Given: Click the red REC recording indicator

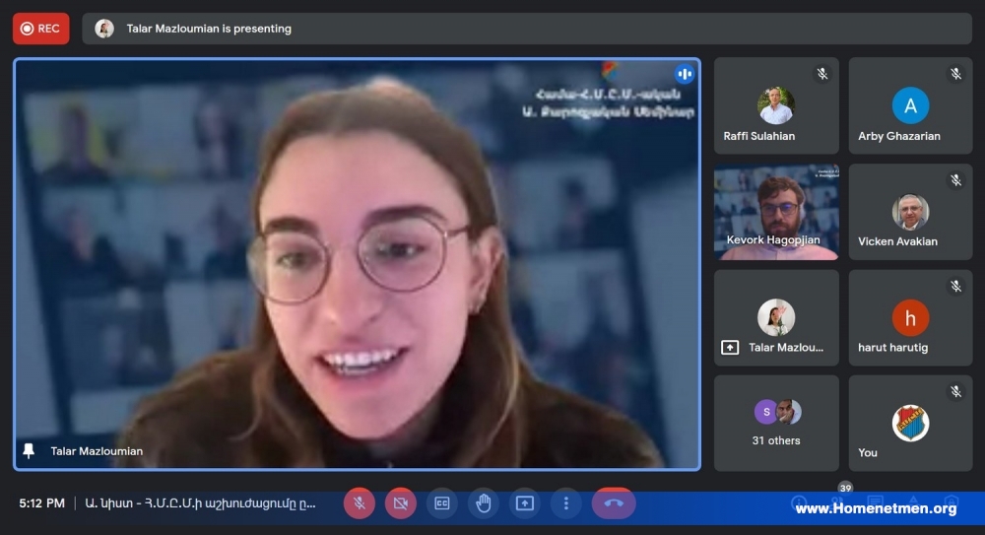Looking at the screenshot, I should tap(40, 29).
